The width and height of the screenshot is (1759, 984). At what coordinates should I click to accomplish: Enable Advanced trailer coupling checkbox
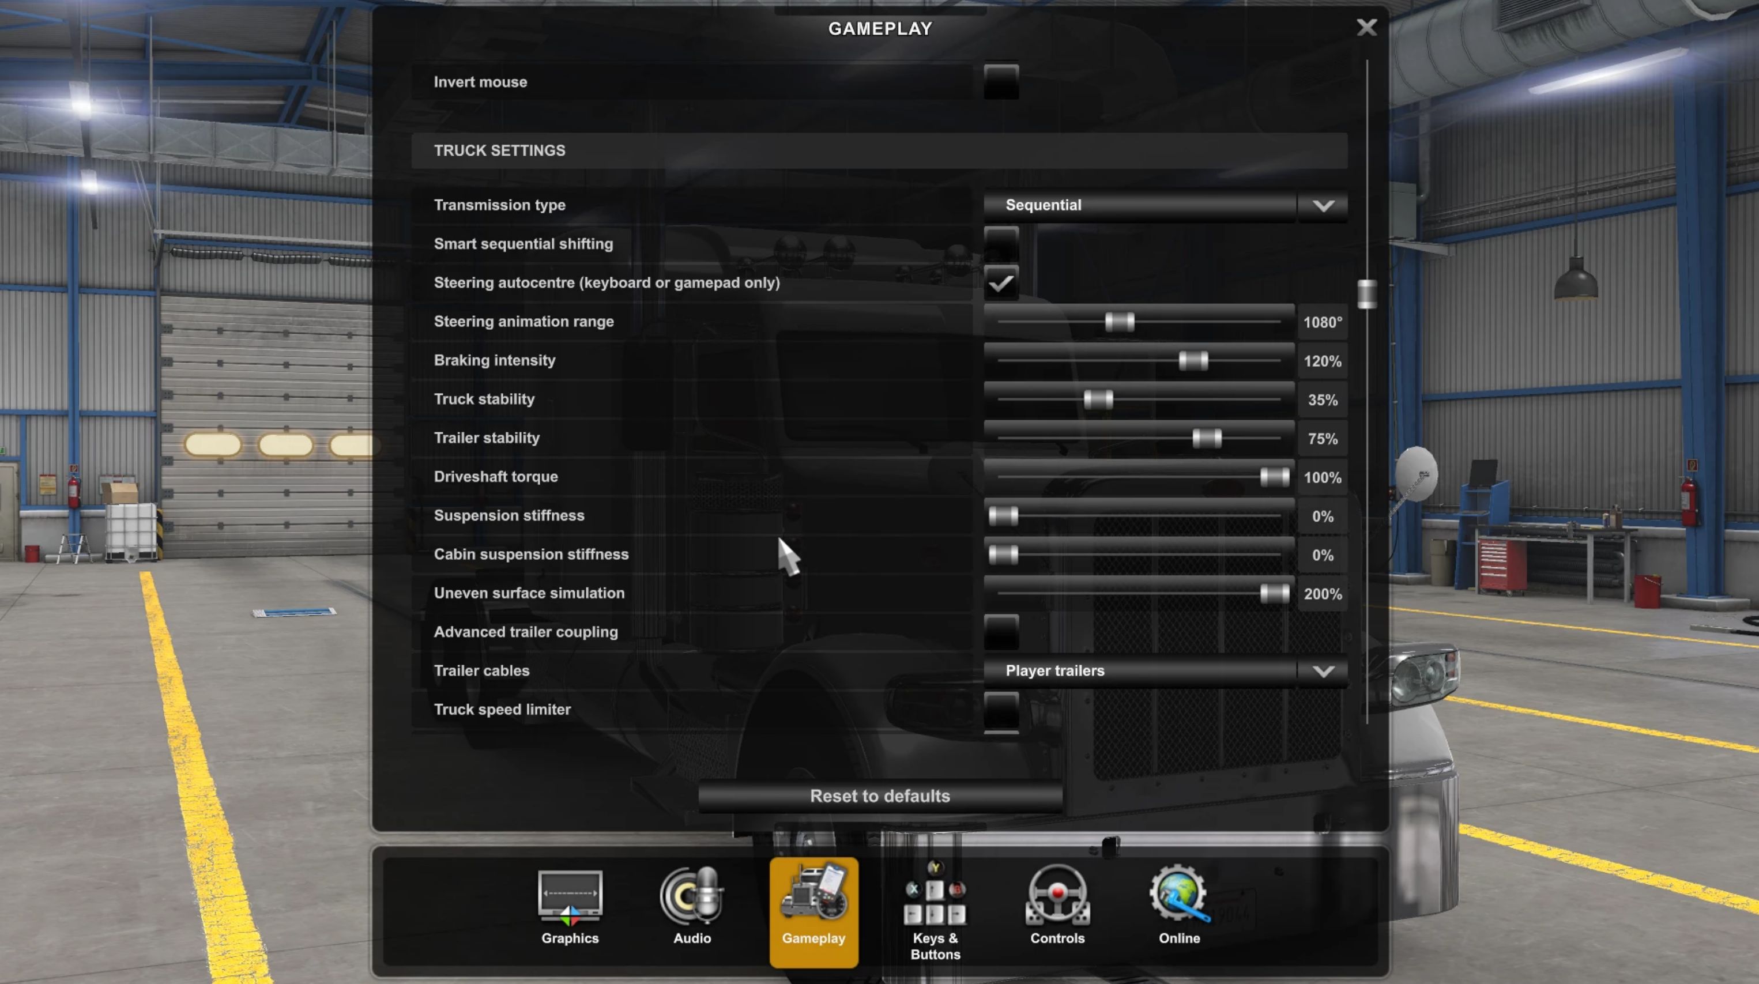1001,632
